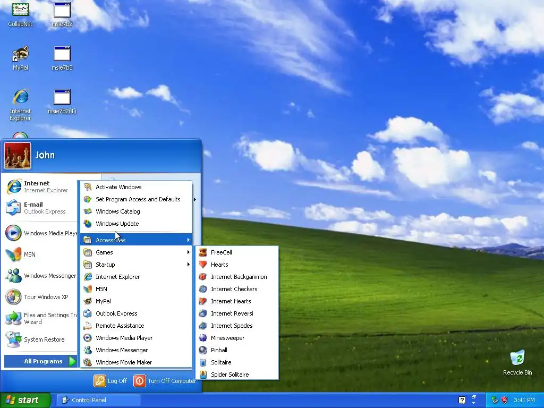This screenshot has width=544, height=408.
Task: Open Files and Settings Transfer Wizard
Action: [x=40, y=318]
